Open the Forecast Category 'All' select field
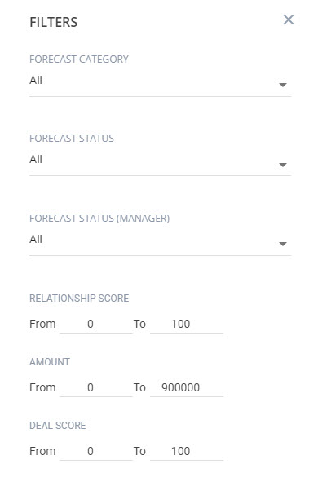Viewport: 318px width, 491px height. [x=161, y=84]
